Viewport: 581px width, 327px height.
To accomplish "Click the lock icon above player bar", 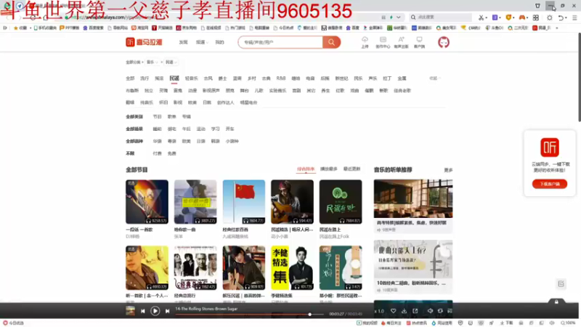I will click(x=556, y=302).
